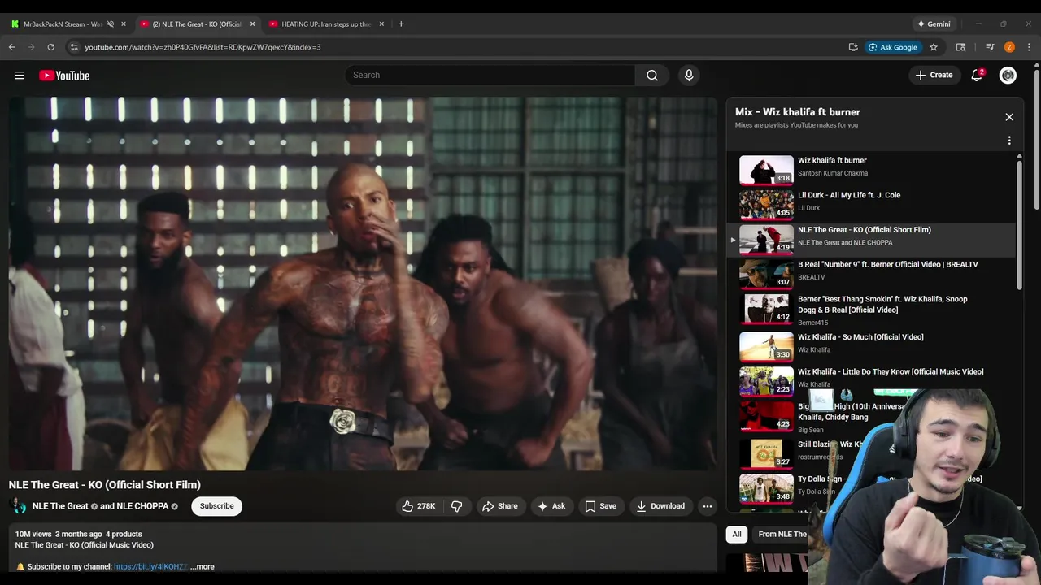This screenshot has width=1041, height=585.
Task: Subscribe to NLE The Great
Action: pyautogui.click(x=217, y=506)
